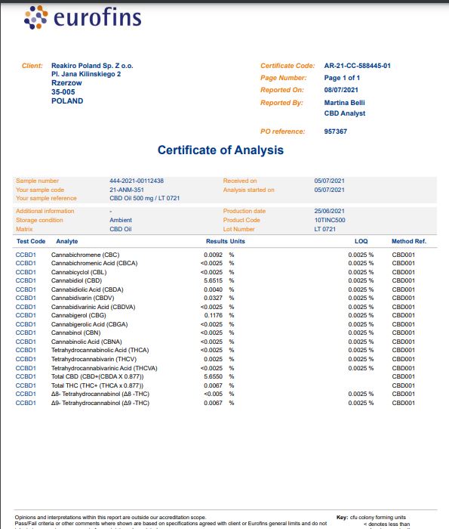
Task: Click the 'Method Ref.' column header
Action: pos(408,241)
